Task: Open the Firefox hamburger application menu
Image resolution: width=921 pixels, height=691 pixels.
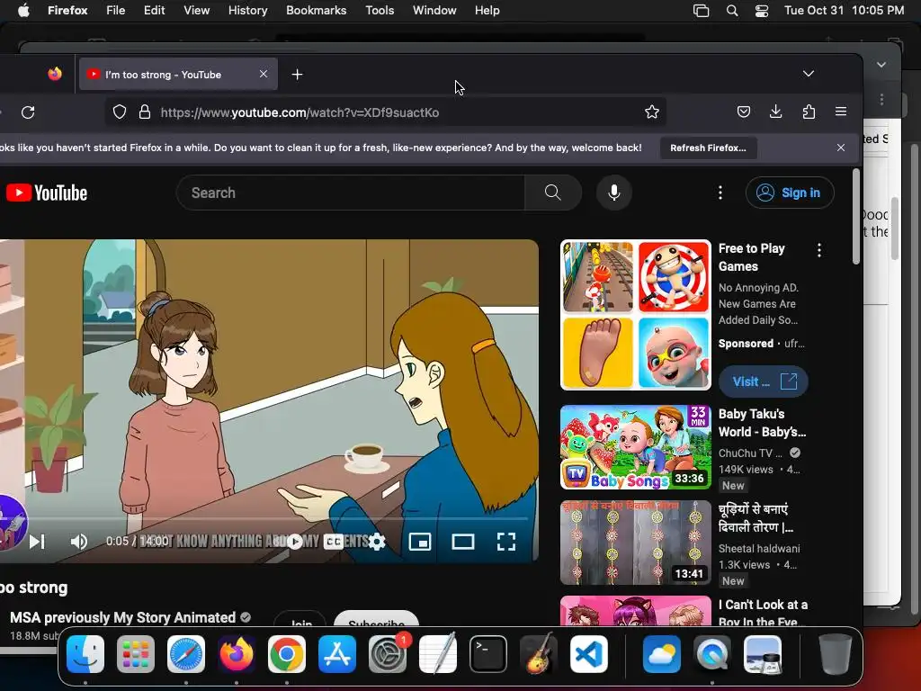Action: pyautogui.click(x=841, y=112)
